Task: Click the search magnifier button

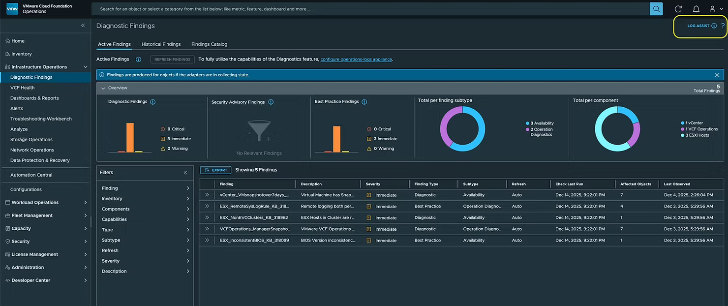Action: point(656,9)
